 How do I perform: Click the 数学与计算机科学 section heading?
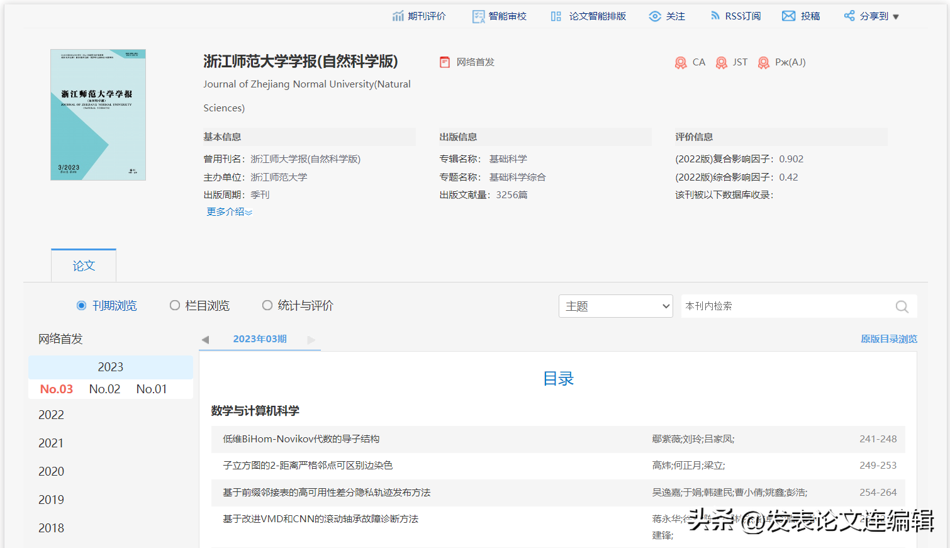255,411
